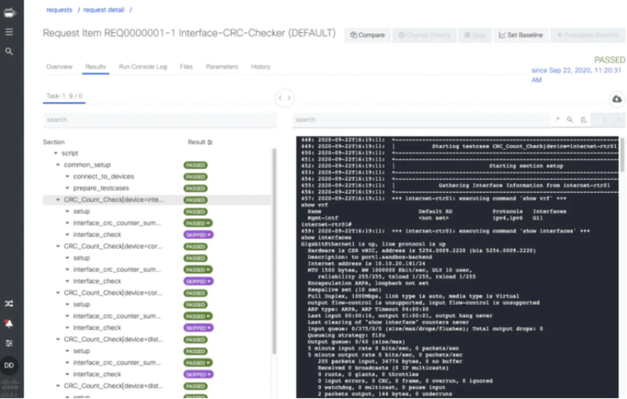Click the section tree vertical scrollbar
The height and width of the screenshot is (399, 627).
tap(274, 250)
